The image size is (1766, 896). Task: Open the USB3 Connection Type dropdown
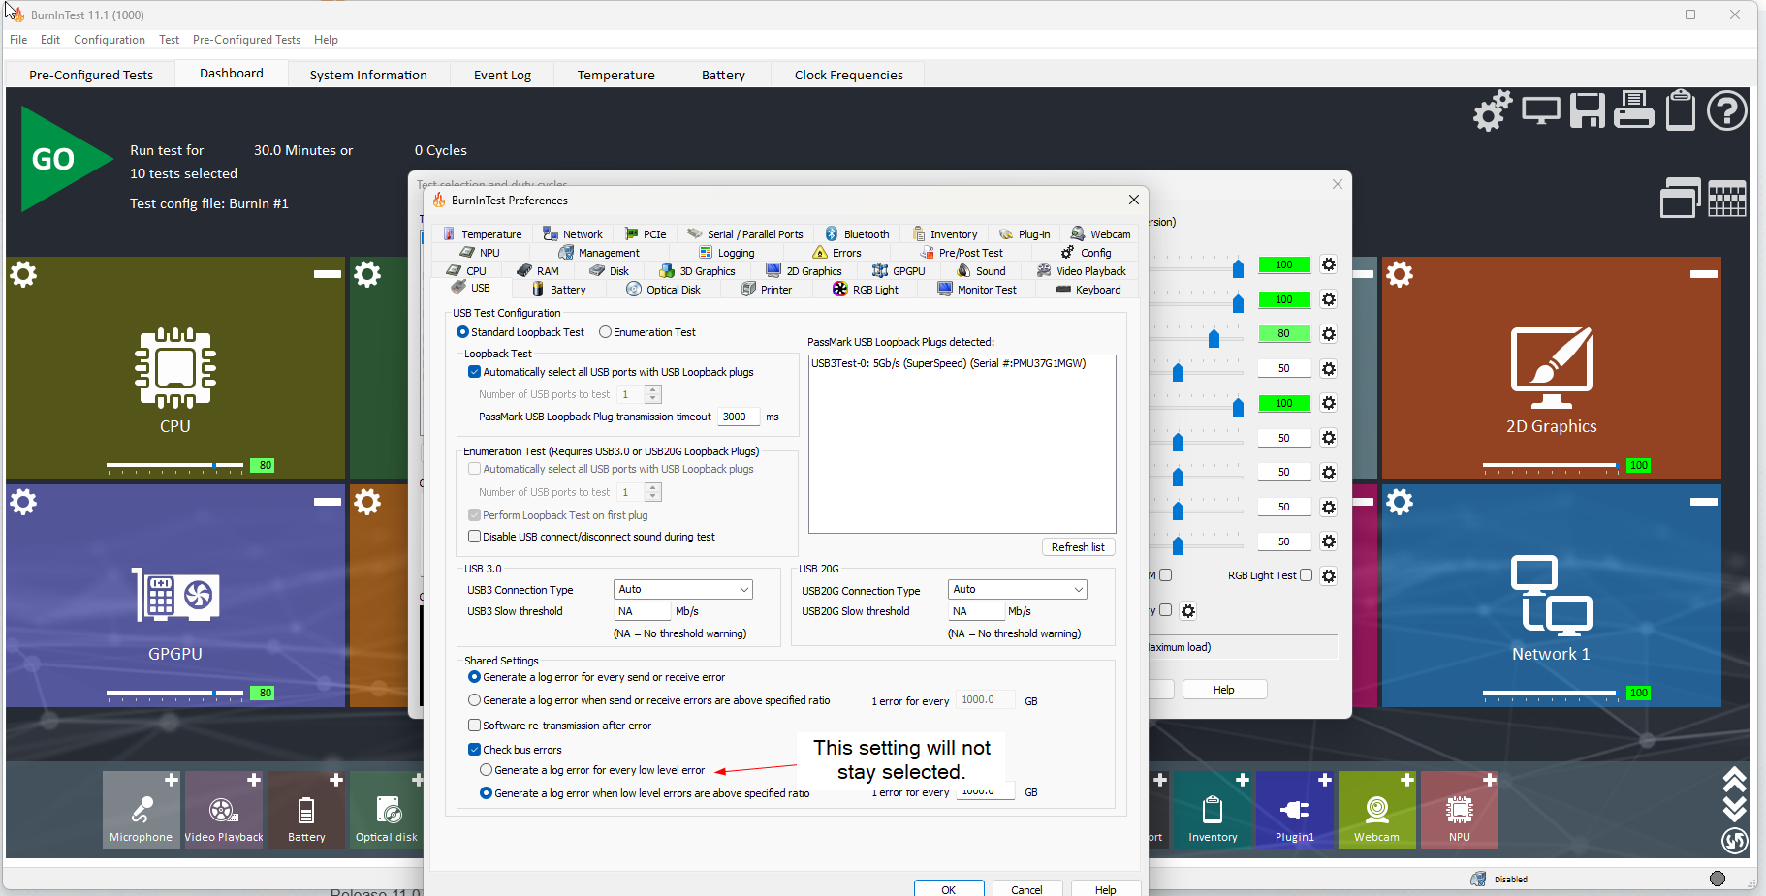click(683, 589)
